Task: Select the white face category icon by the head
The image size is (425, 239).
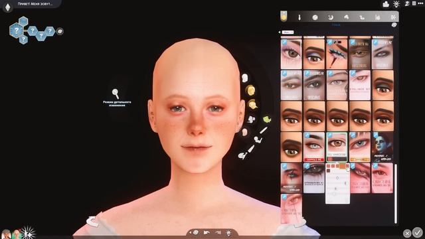Action: 245,78
